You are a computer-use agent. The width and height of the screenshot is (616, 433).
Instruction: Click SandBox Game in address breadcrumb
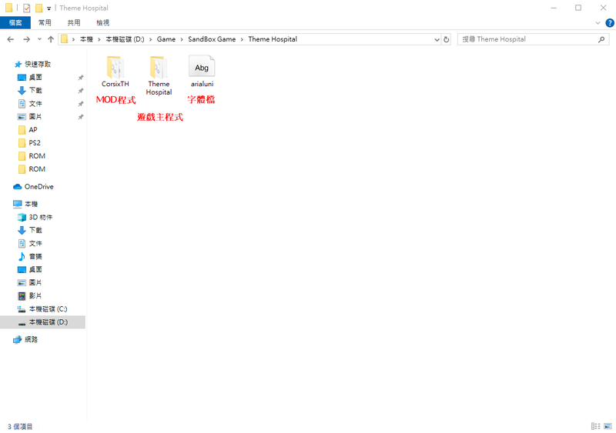click(x=212, y=39)
